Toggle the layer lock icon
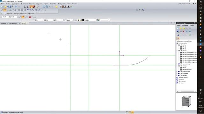 [81, 20]
